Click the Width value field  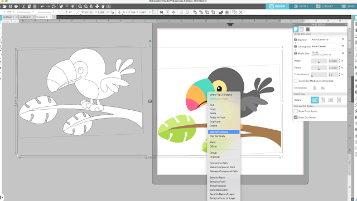tap(333, 61)
